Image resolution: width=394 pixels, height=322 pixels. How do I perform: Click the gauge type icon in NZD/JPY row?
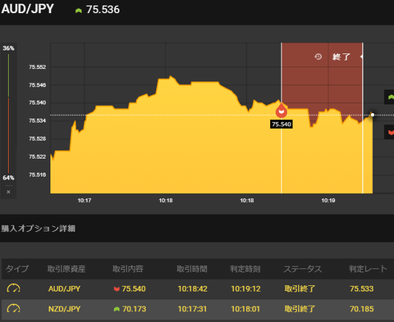click(13, 309)
